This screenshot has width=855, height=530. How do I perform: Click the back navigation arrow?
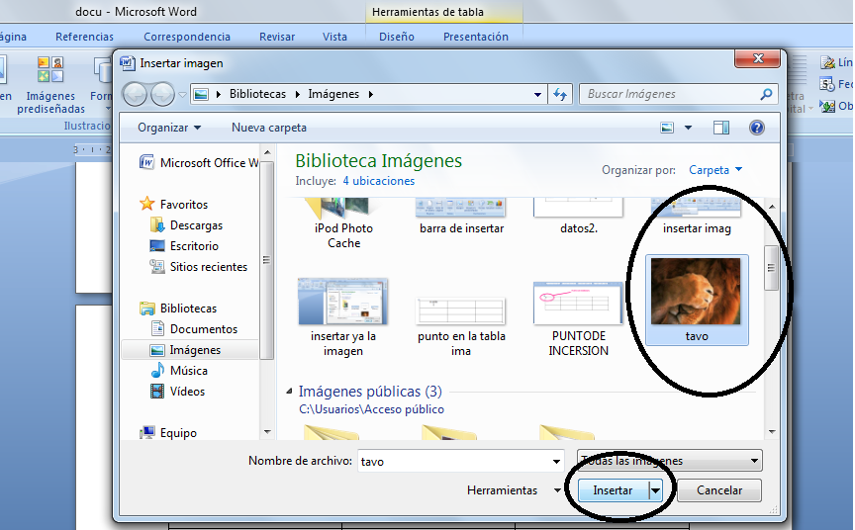136,94
